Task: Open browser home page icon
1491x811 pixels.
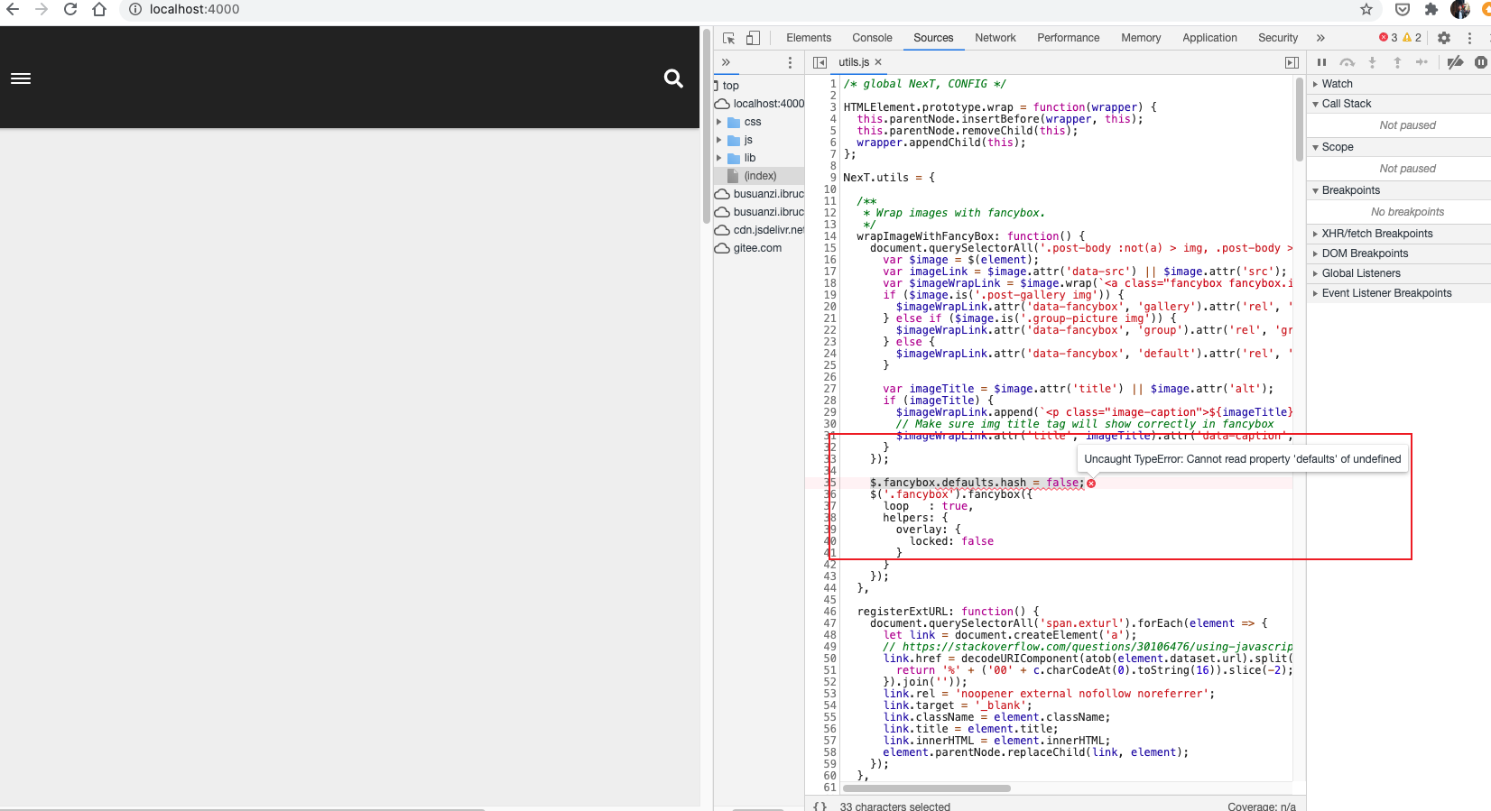Action: (x=99, y=9)
